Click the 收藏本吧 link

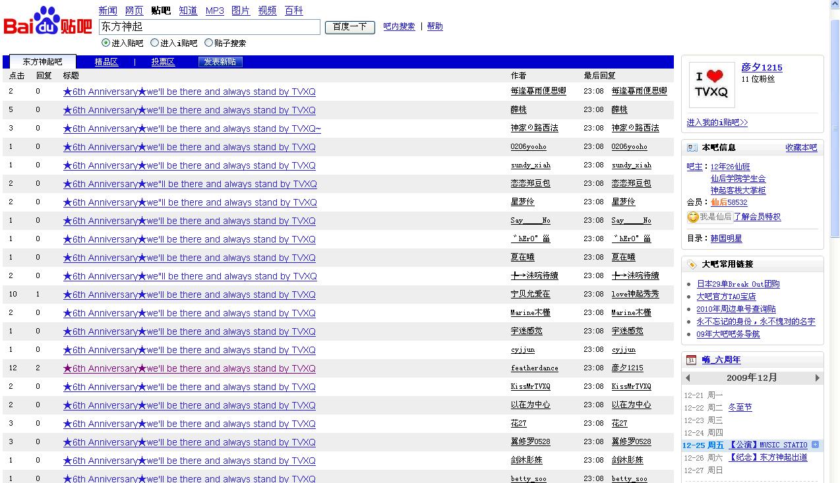[801, 148]
